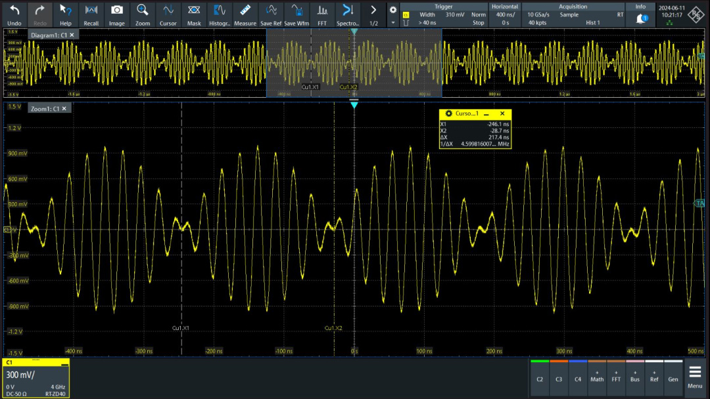Click the 1/ΔX frequency value
The image size is (710, 399).
point(485,144)
